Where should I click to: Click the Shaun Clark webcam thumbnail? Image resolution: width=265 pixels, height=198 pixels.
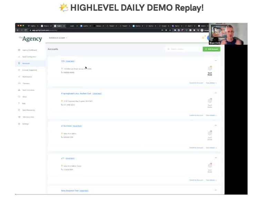(x=228, y=34)
